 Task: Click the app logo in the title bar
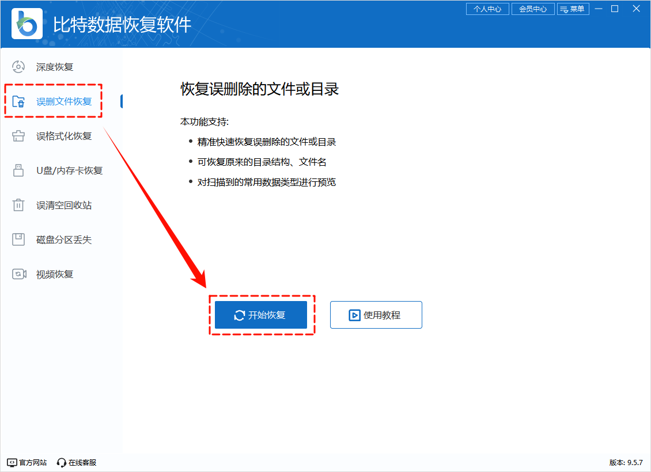point(27,24)
